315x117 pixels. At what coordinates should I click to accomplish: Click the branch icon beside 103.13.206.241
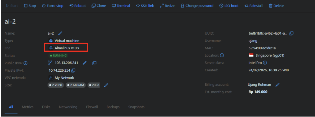[50, 63]
